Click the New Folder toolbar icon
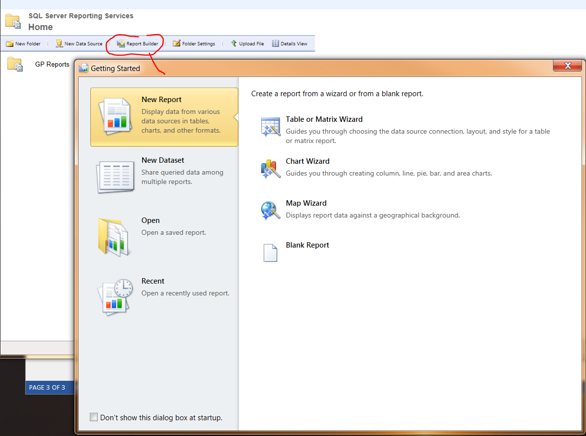Screen dimensions: 586x436 point(10,43)
